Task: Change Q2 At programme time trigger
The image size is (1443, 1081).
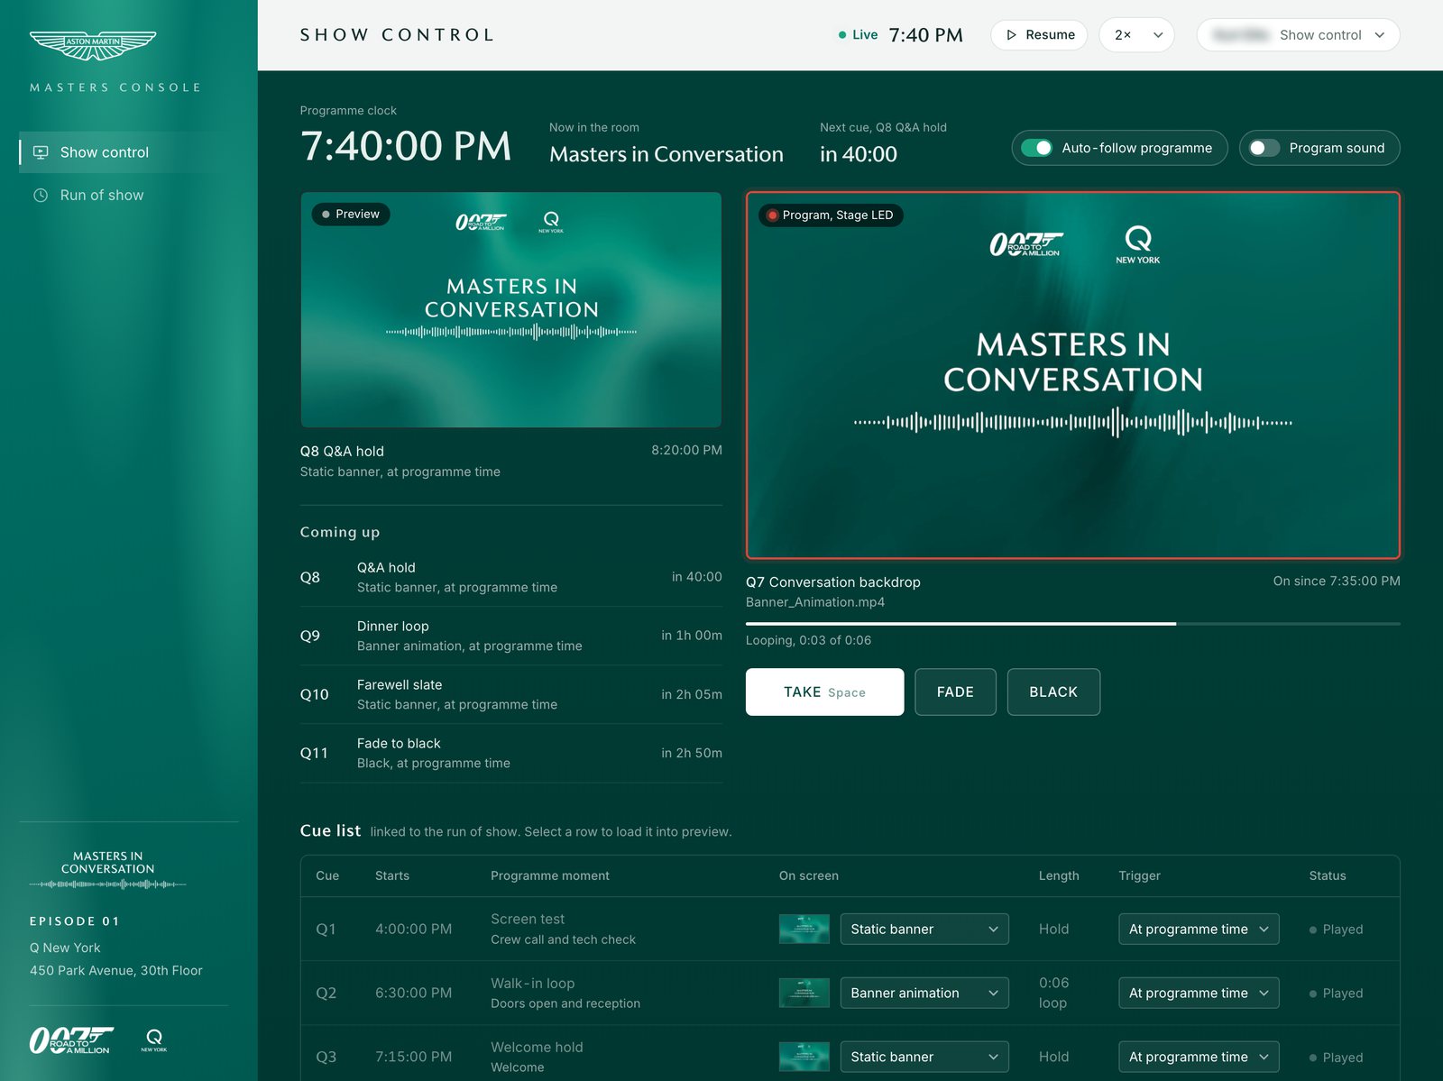Action: click(x=1199, y=994)
